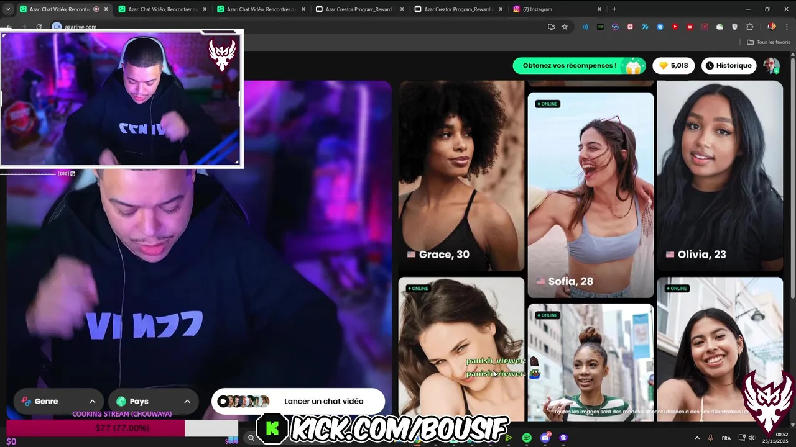Click the Shazam extension icon

coord(660,27)
